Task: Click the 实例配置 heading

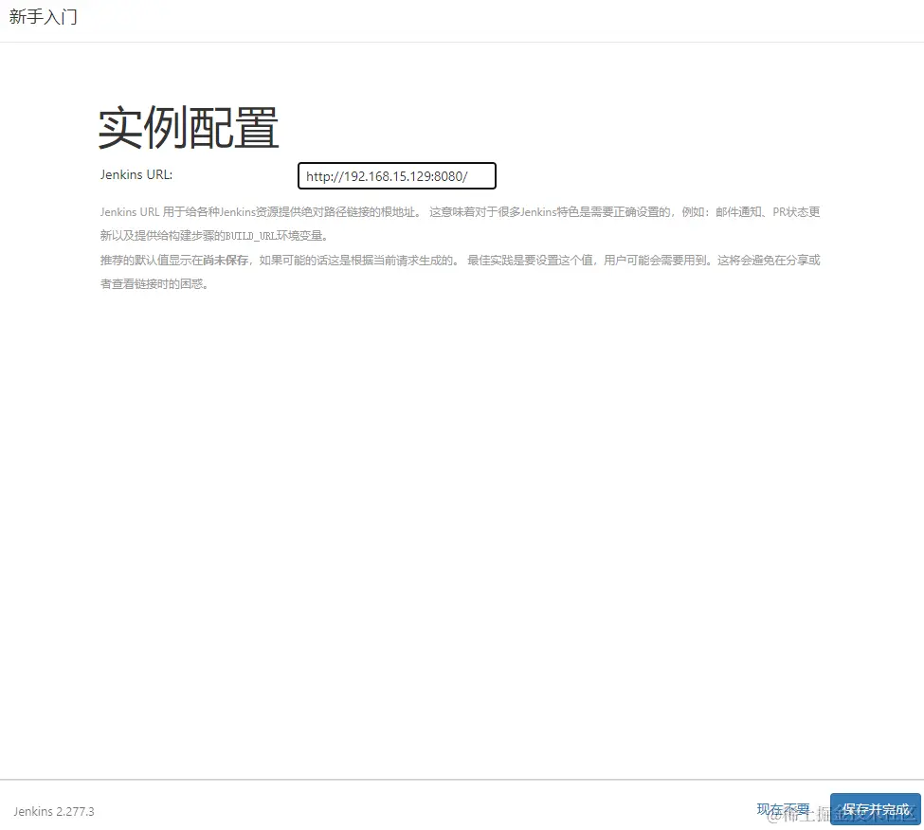Action: click(188, 128)
